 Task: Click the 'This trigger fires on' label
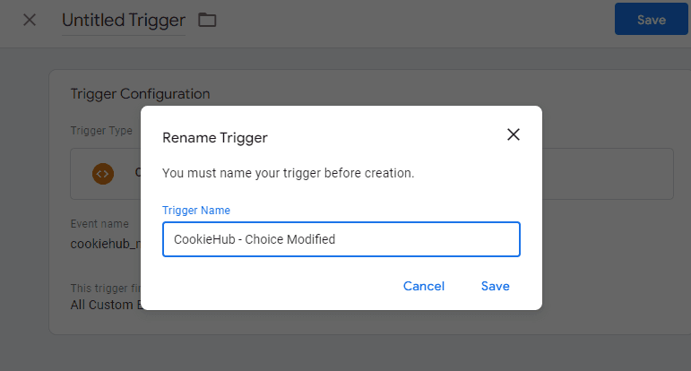click(x=106, y=288)
